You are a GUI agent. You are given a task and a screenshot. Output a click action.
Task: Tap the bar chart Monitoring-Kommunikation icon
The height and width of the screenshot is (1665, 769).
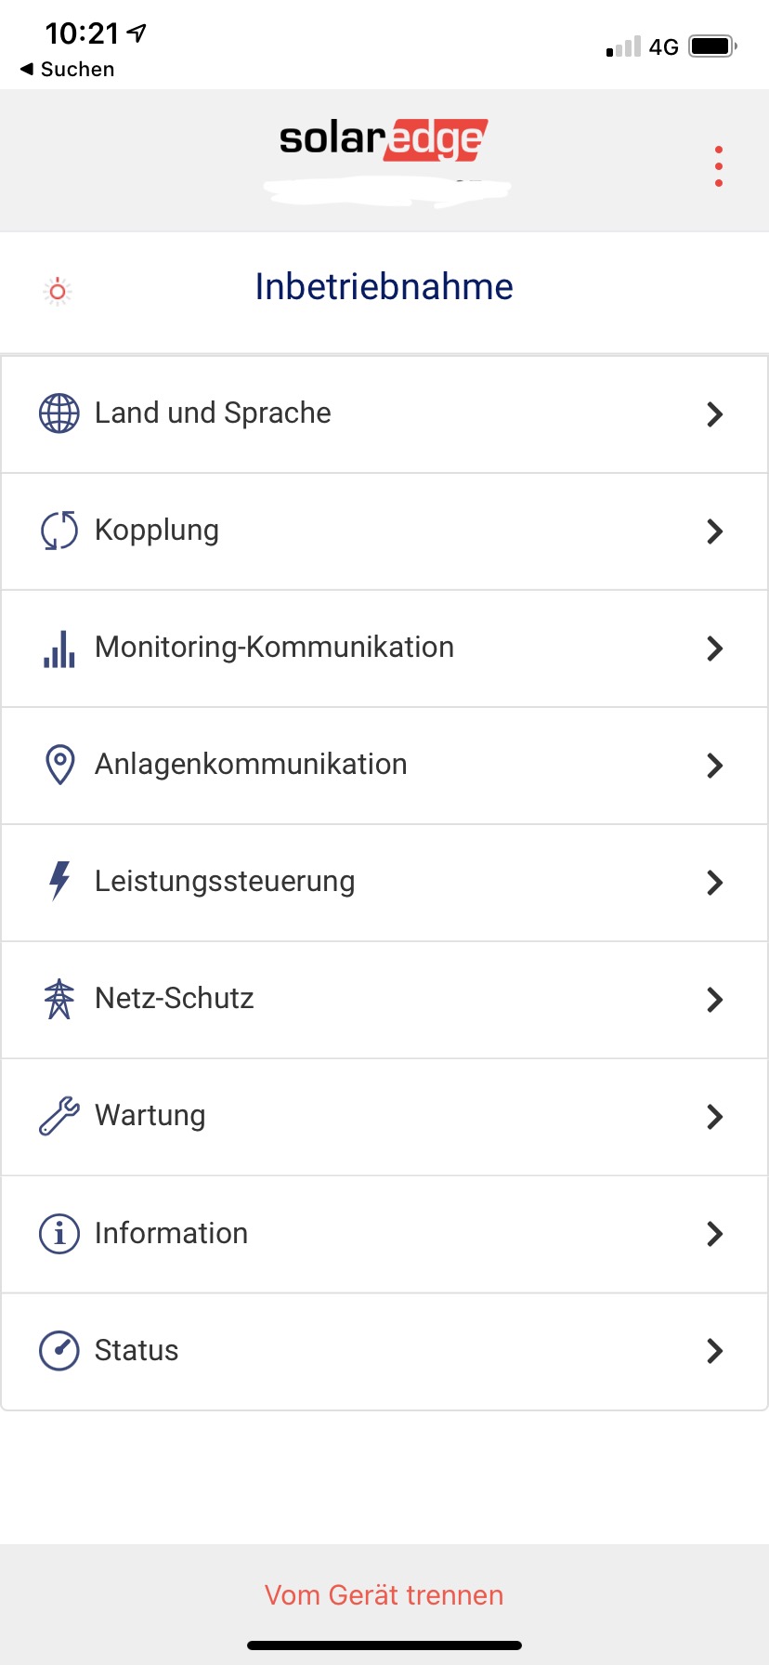point(59,648)
